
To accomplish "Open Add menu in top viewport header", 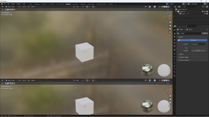I will [29, 6].
